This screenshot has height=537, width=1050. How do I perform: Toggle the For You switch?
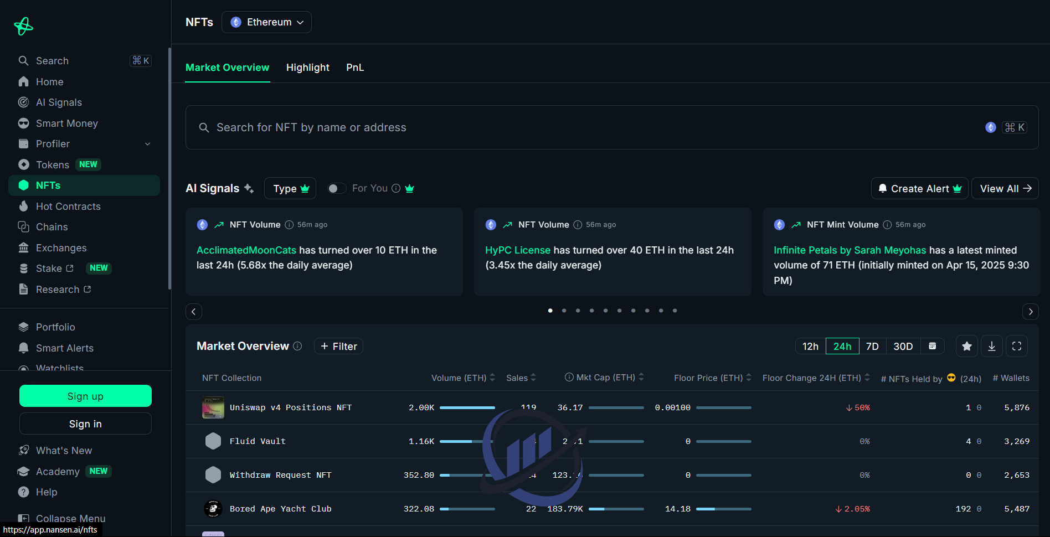(x=336, y=188)
